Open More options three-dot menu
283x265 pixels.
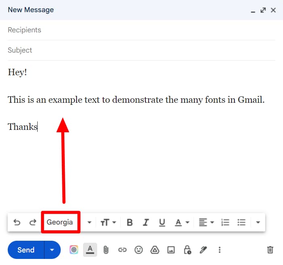click(219, 250)
